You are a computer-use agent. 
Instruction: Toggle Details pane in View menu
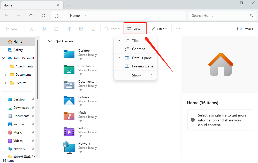(x=142, y=58)
